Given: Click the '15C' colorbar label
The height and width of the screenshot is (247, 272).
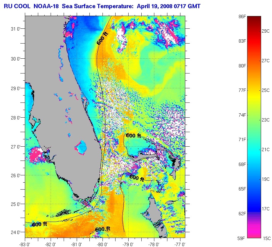Looking at the screenshot, I should (x=267, y=239).
